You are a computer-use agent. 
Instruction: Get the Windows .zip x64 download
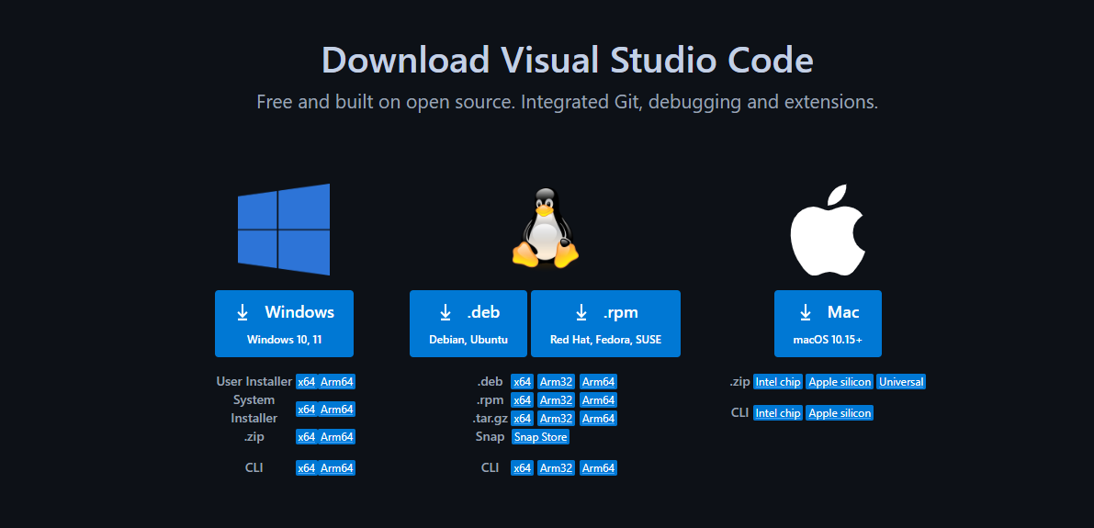coord(306,437)
